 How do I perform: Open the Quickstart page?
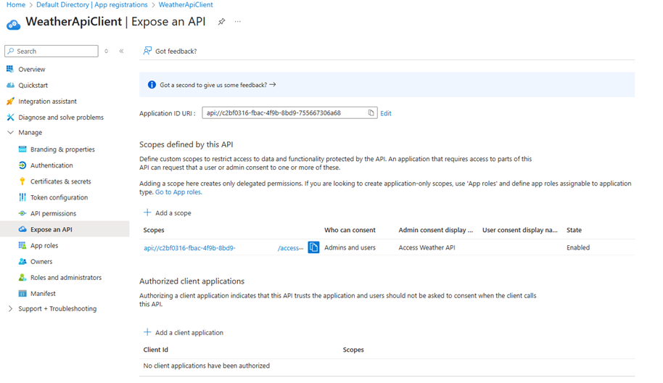tap(33, 86)
